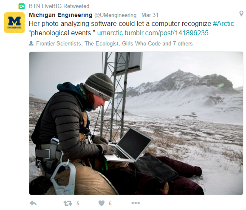This screenshot has height=210, width=246.
Task: Open the umarctic.tumblr.com post link
Action: [156, 33]
